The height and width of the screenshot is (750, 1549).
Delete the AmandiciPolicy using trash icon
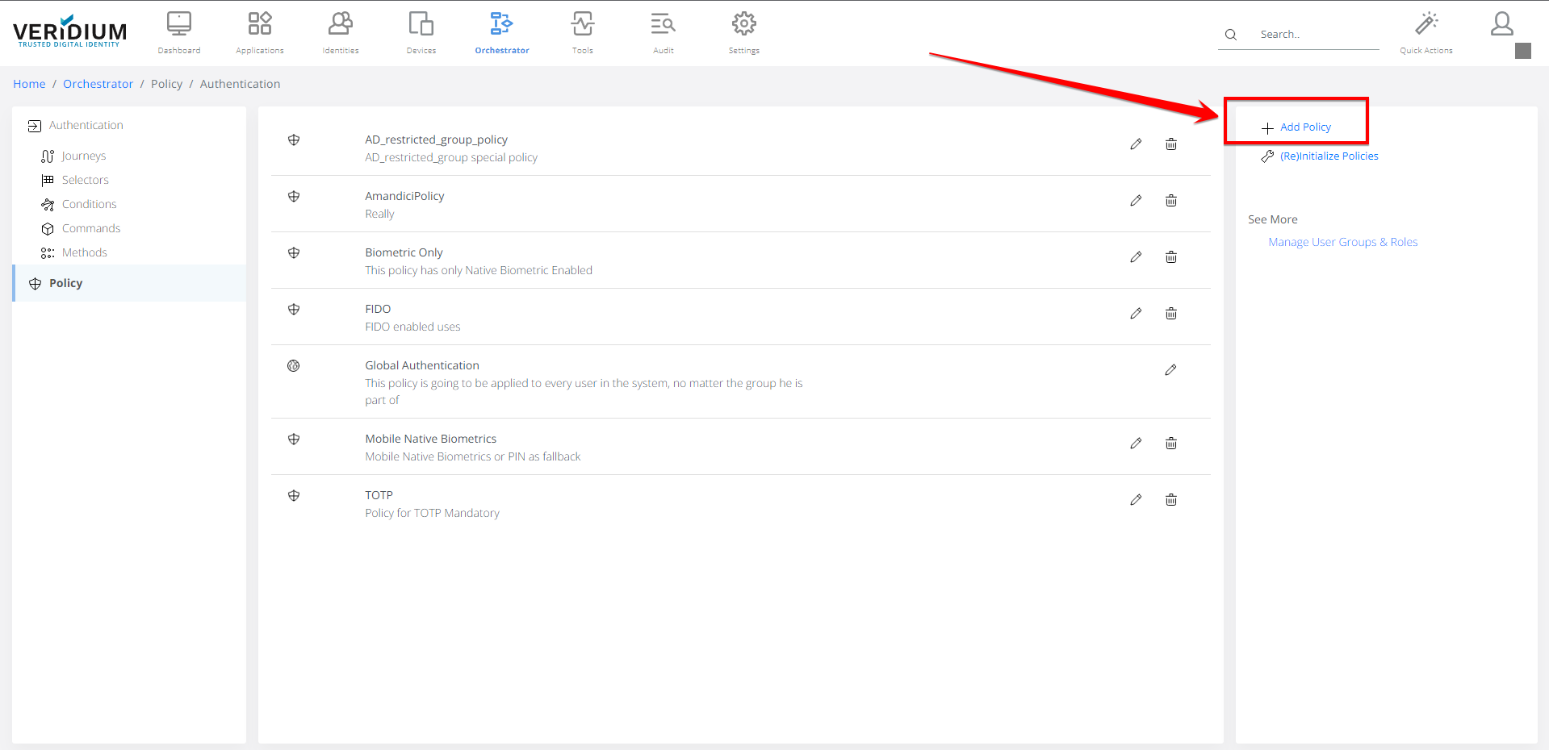coord(1170,201)
